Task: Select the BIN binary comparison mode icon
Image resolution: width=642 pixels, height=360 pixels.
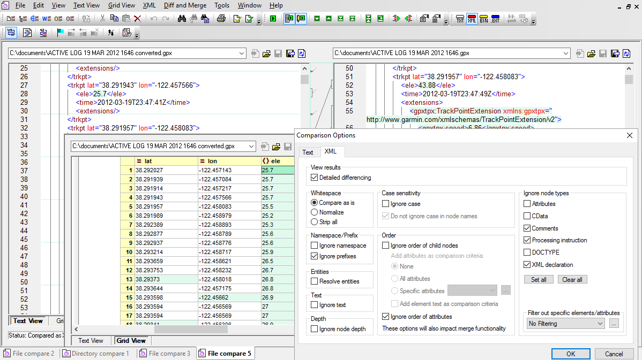Action: (484, 19)
